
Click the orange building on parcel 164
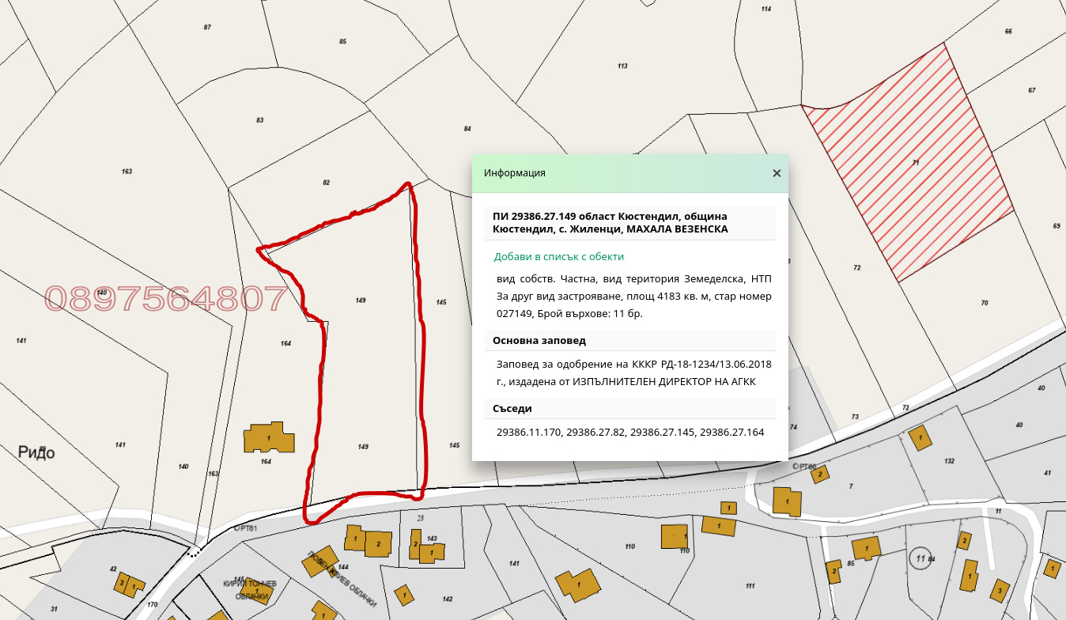pos(268,438)
